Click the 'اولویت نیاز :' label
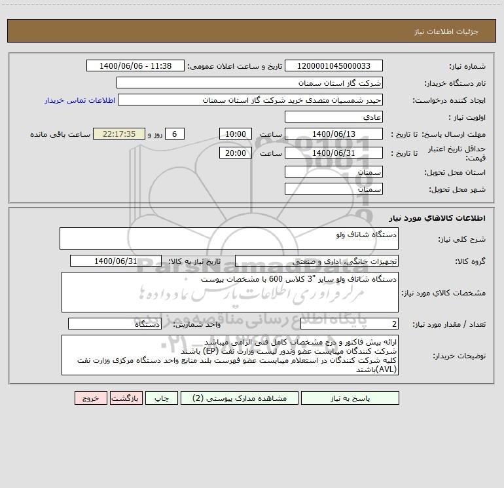Image resolution: width=504 pixels, height=488 pixels. pyautogui.click(x=467, y=117)
